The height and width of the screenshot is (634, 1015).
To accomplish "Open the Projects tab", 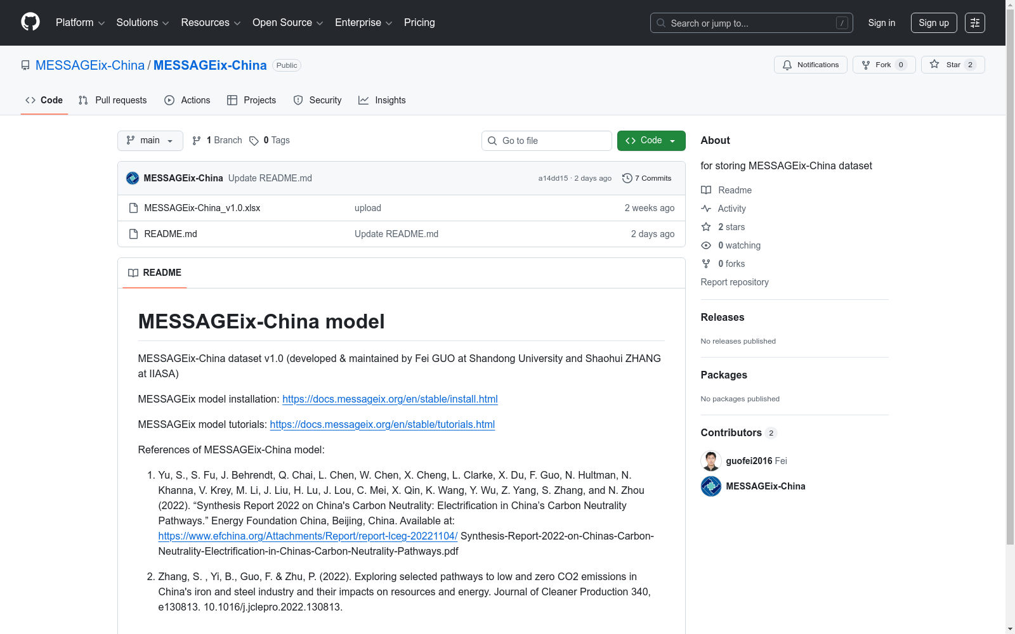I will tap(252, 100).
